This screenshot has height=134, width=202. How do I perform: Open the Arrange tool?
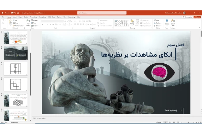pos(132,22)
